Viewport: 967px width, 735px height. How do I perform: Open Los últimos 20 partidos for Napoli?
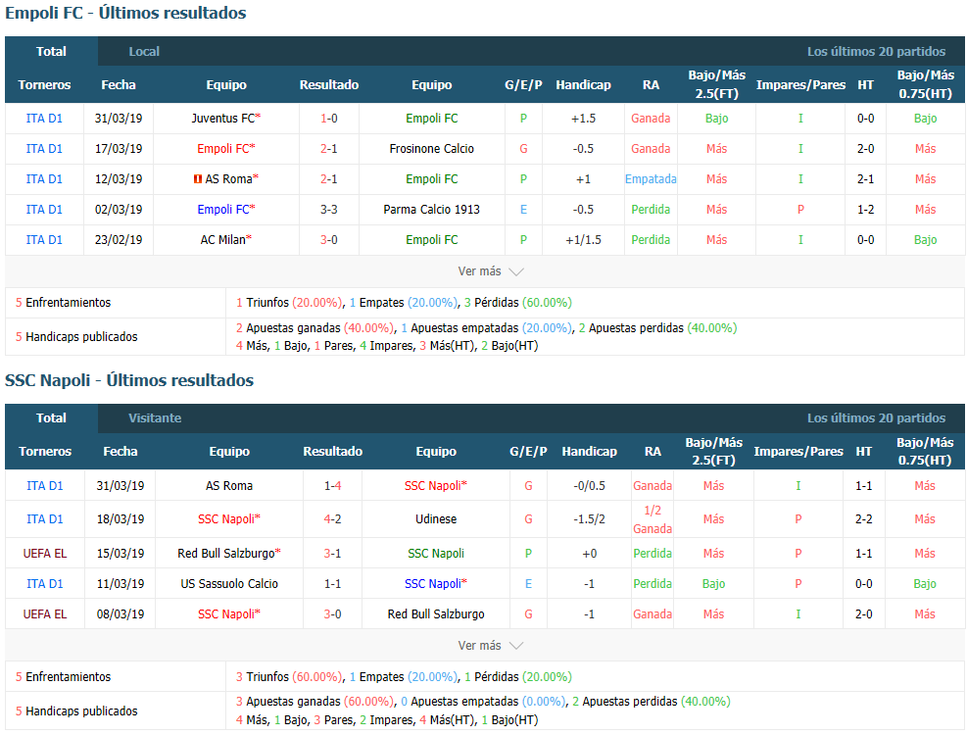pyautogui.click(x=876, y=417)
